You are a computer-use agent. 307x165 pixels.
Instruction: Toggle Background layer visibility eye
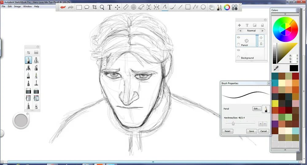[239, 50]
